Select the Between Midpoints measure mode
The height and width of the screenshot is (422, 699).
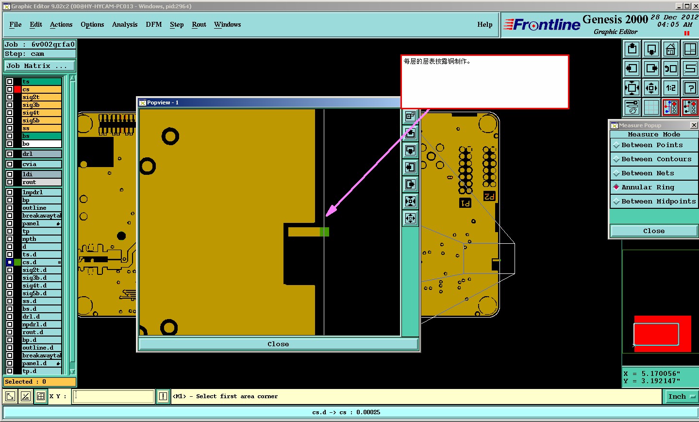click(x=654, y=202)
